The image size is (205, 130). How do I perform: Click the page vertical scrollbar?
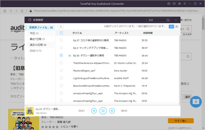click(203, 24)
